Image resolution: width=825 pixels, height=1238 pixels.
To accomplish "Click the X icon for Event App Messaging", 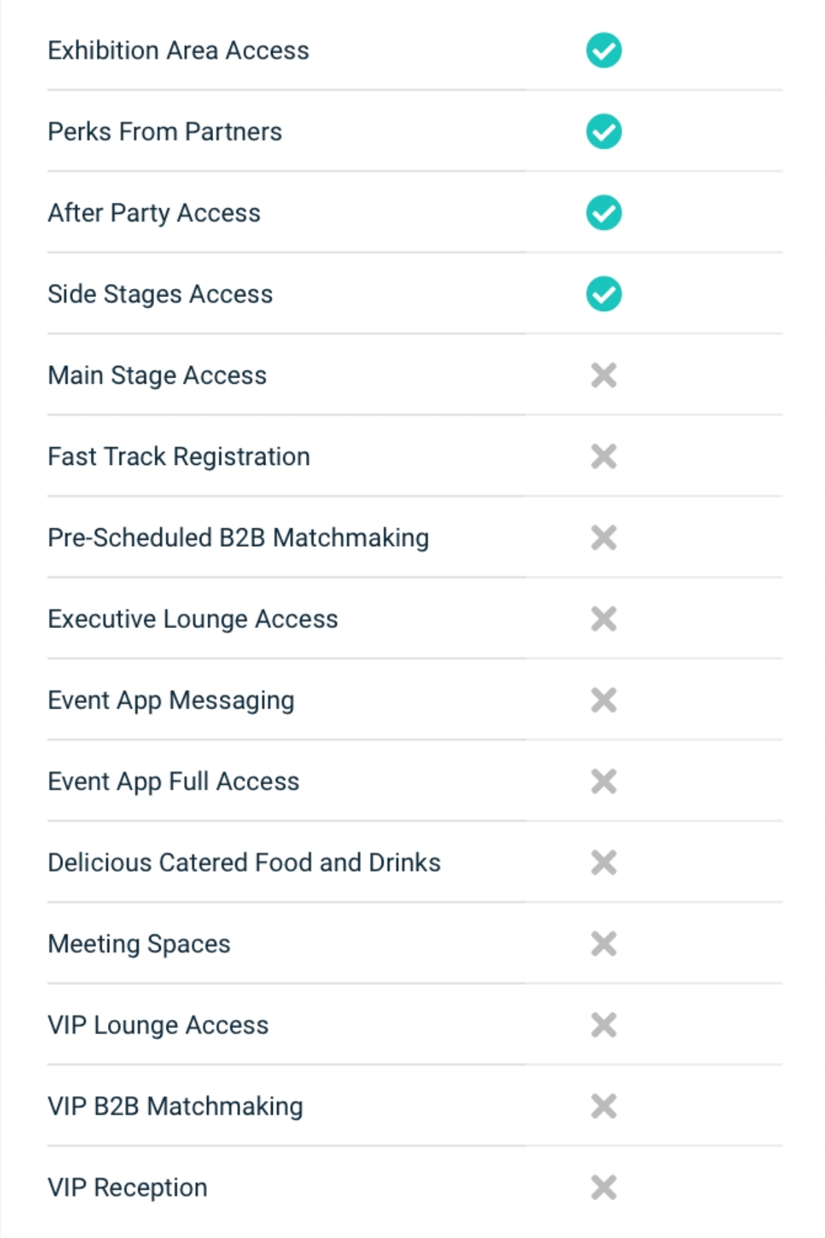I will pyautogui.click(x=604, y=700).
